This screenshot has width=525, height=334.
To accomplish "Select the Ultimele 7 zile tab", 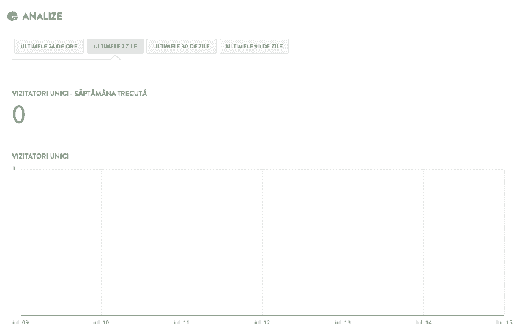I will pyautogui.click(x=115, y=46).
